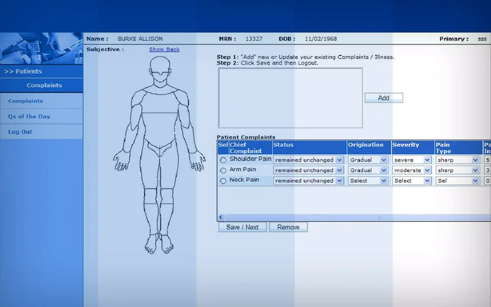The image size is (491, 307).
Task: Open Status dropdown for Neck Pain
Action: tap(308, 181)
